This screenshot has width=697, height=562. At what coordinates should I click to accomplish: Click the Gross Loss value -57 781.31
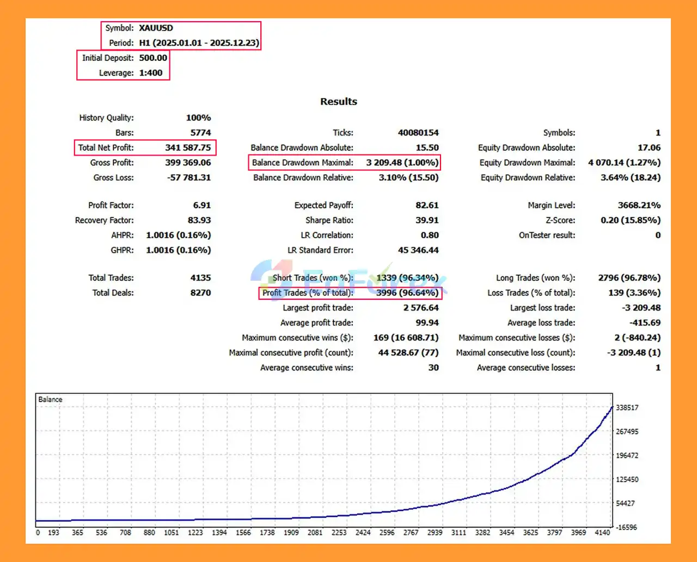pyautogui.click(x=189, y=177)
